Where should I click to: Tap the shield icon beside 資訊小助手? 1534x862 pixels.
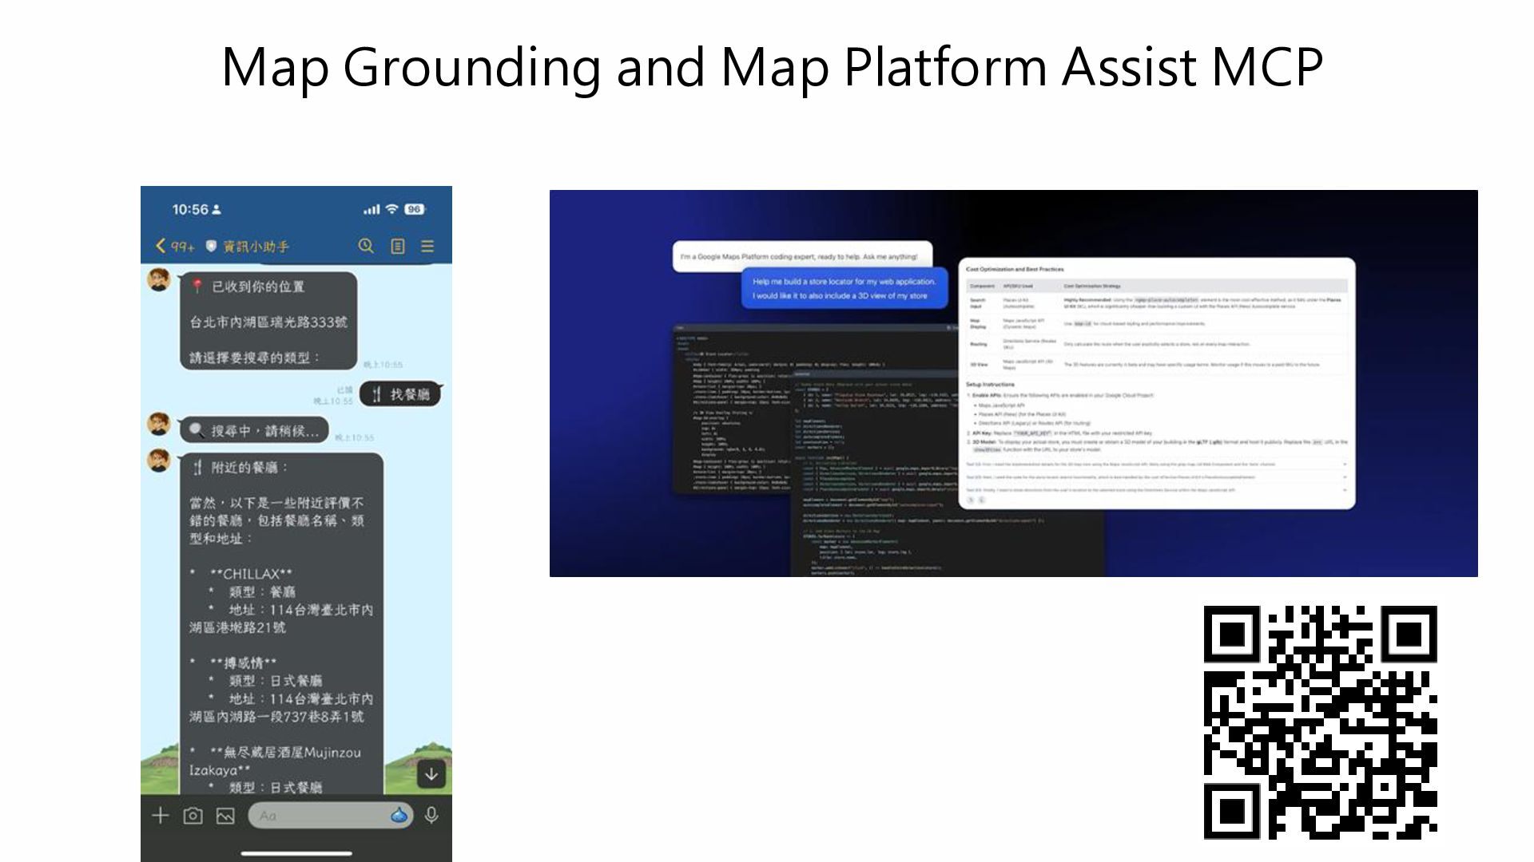click(x=211, y=246)
